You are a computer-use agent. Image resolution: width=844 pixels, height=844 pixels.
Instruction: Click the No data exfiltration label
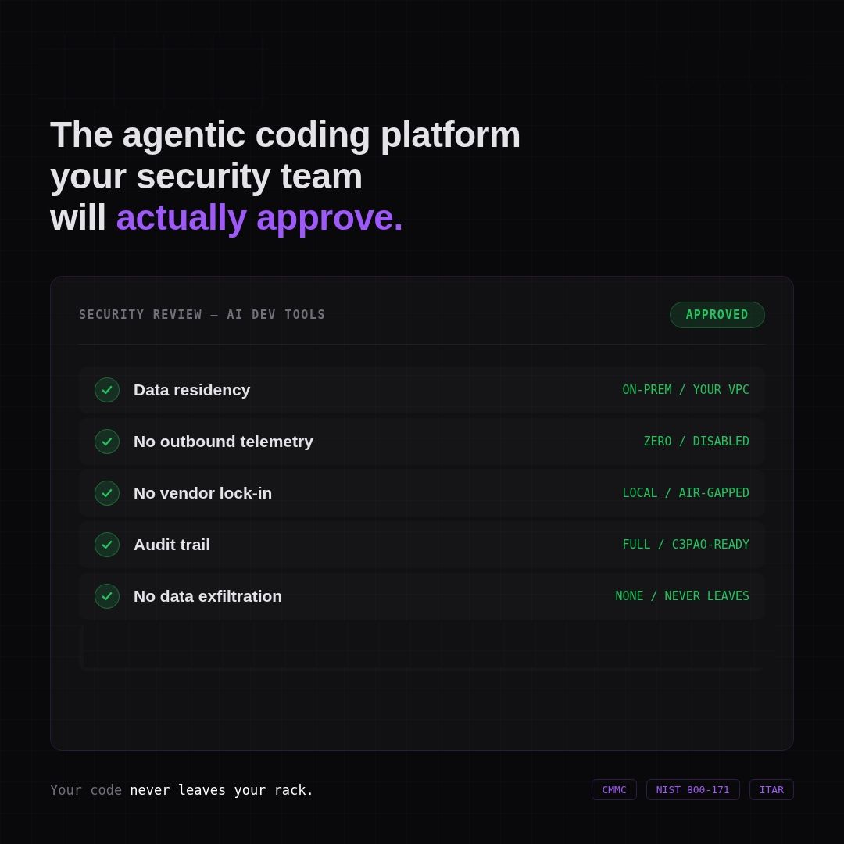click(x=207, y=596)
